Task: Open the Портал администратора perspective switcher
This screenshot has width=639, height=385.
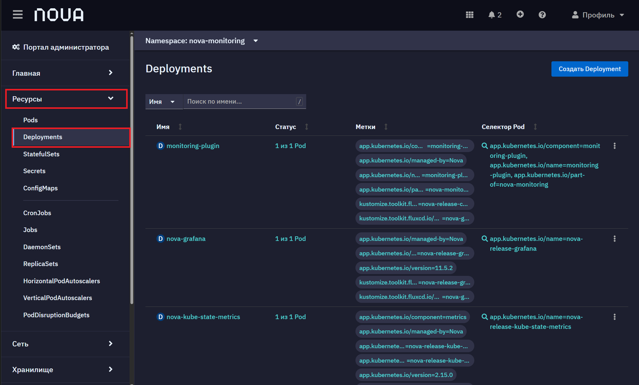Action: click(x=61, y=47)
